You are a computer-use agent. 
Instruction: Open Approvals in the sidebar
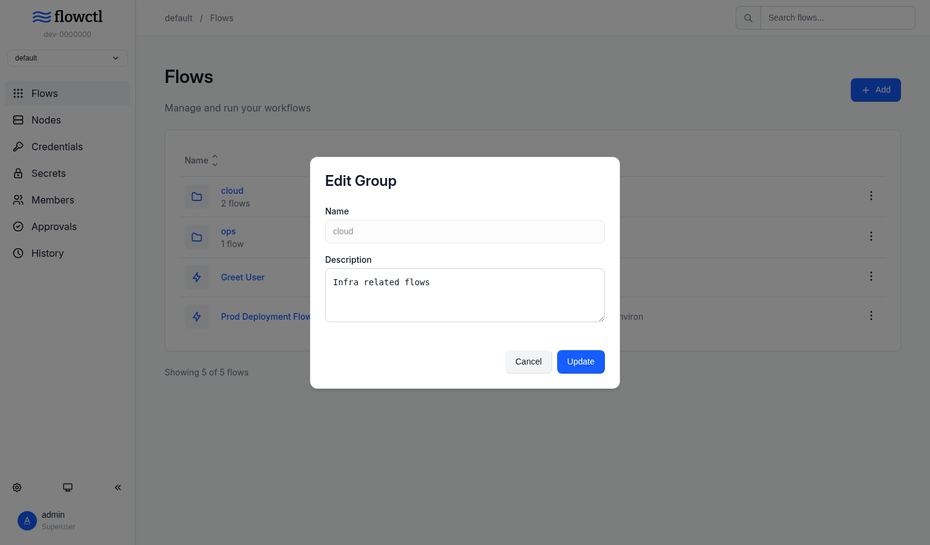click(67, 226)
